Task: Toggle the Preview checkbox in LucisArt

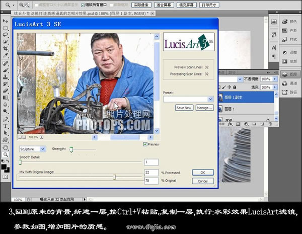Action: pos(145,144)
